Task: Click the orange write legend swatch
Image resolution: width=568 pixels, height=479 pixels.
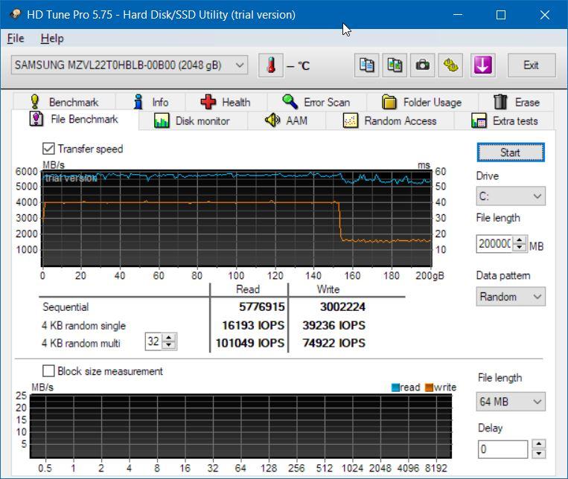Action: (x=429, y=388)
